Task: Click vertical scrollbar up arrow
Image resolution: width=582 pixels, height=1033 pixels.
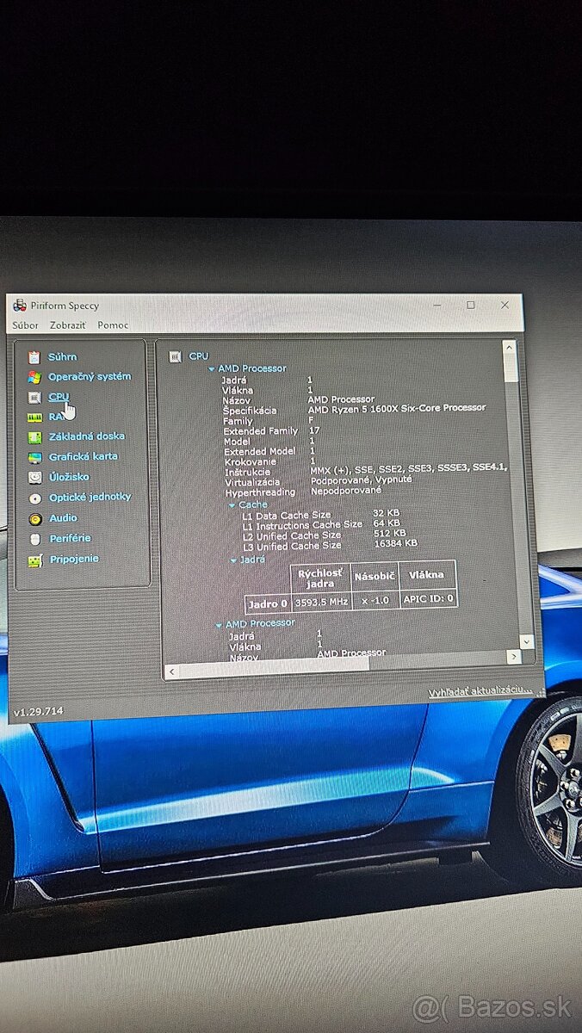Action: 510,347
